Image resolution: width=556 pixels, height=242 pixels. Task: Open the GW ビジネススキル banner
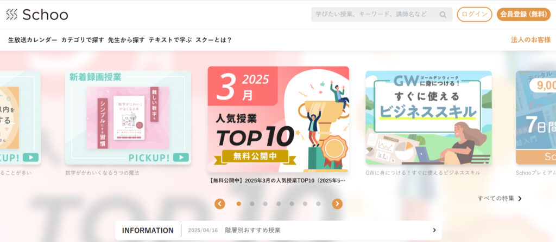(429, 118)
